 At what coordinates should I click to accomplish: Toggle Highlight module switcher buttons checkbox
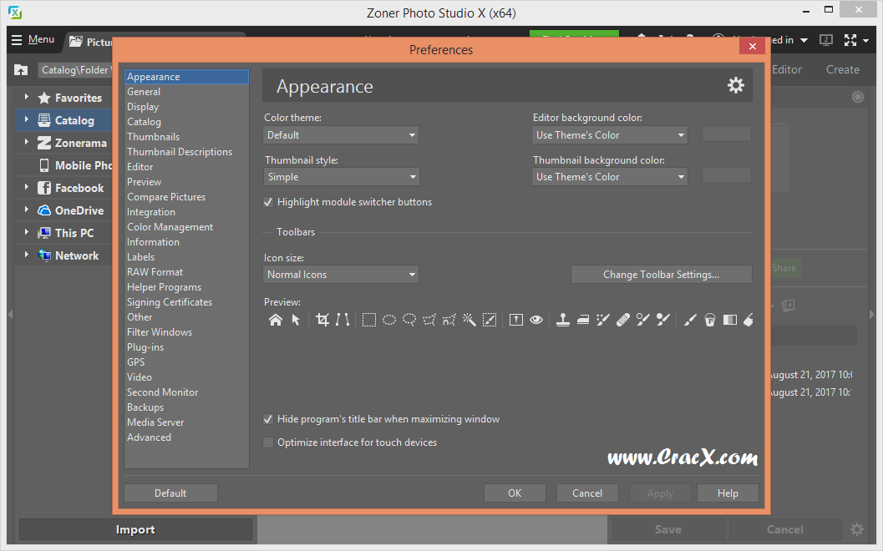[x=269, y=202]
